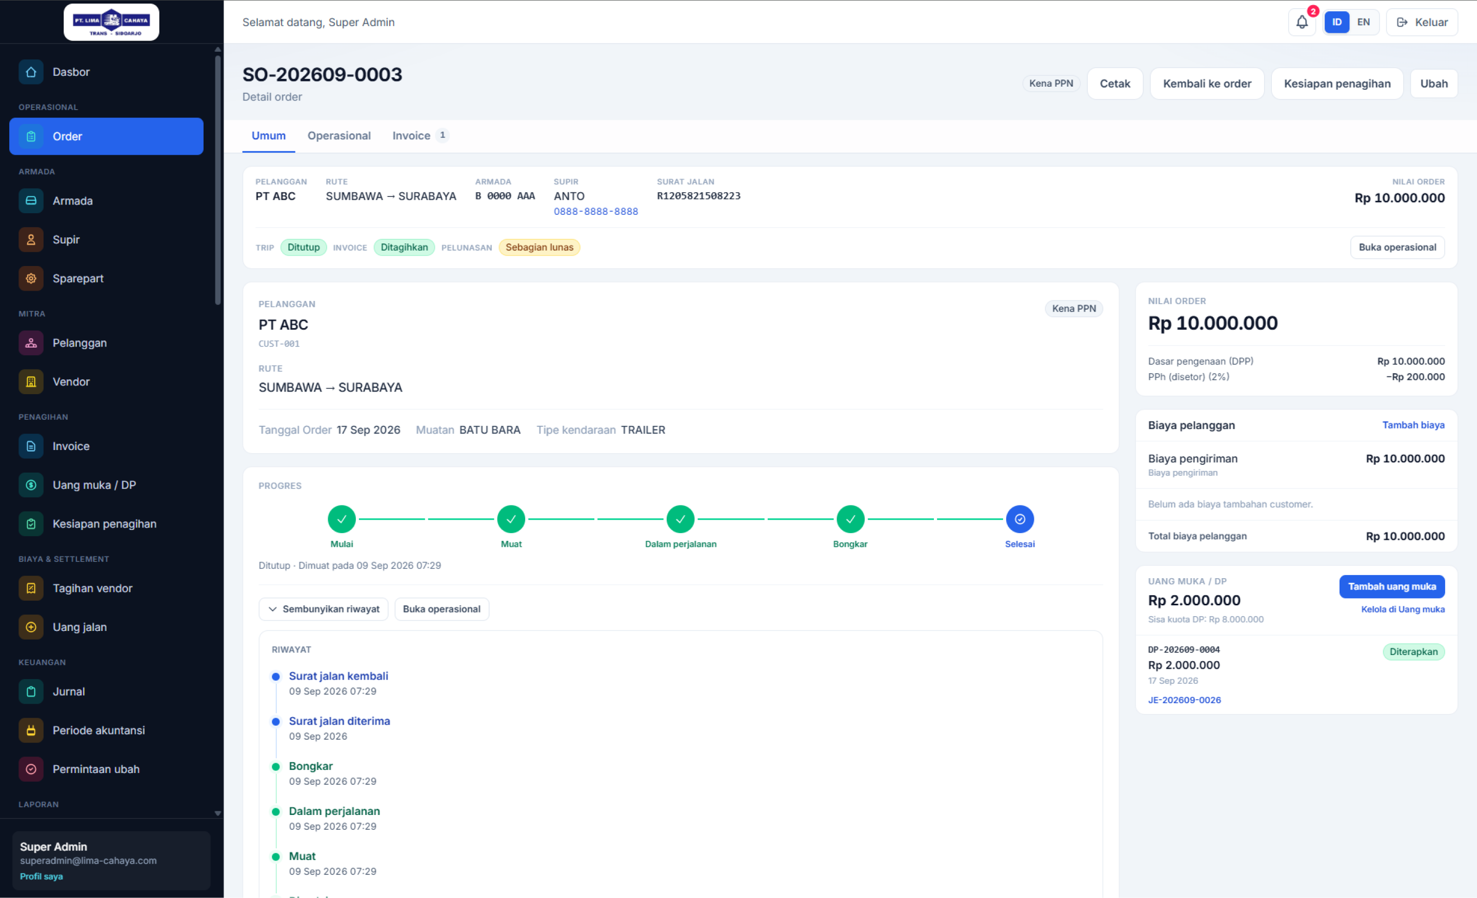Switch to the Umum tab

[x=269, y=136]
